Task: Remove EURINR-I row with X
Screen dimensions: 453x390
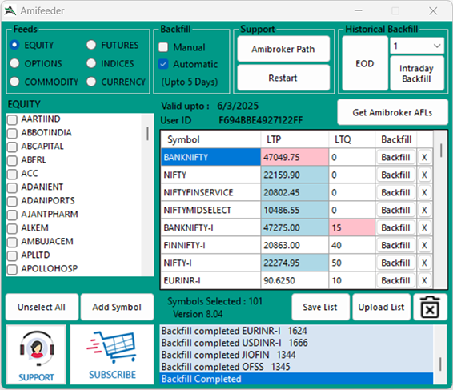Action: (x=424, y=280)
